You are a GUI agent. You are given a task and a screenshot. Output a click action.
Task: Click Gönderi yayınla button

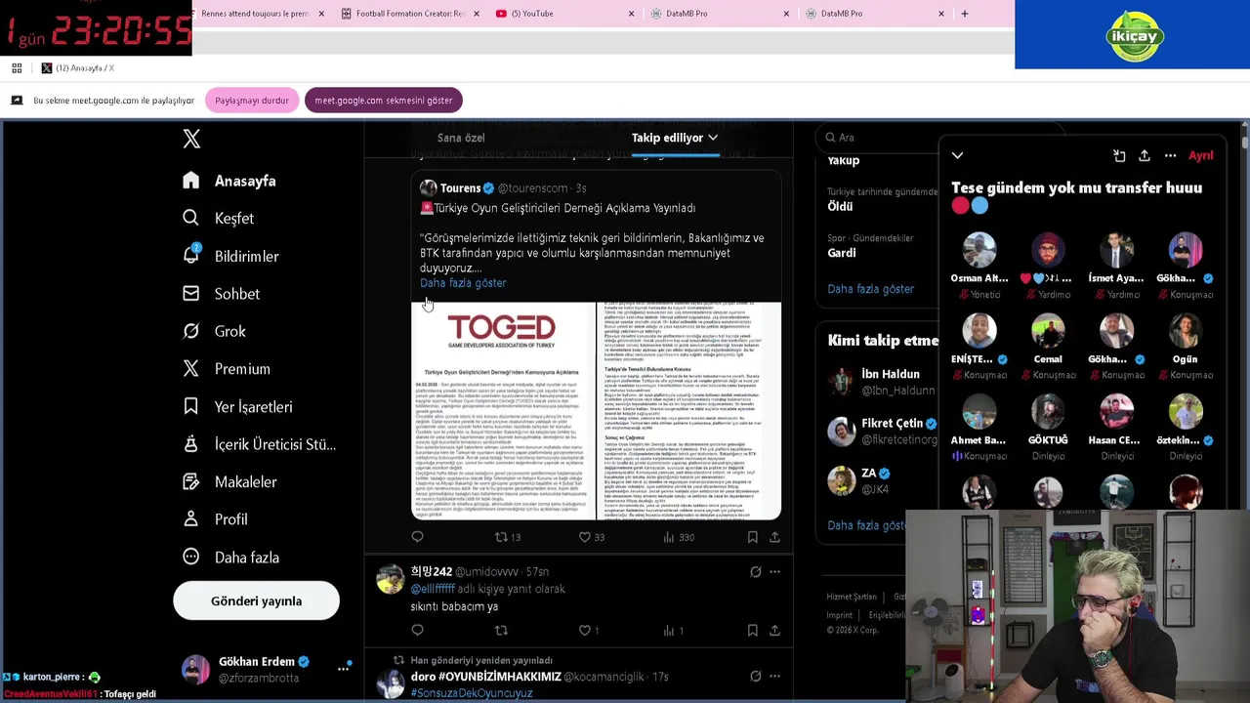click(256, 600)
